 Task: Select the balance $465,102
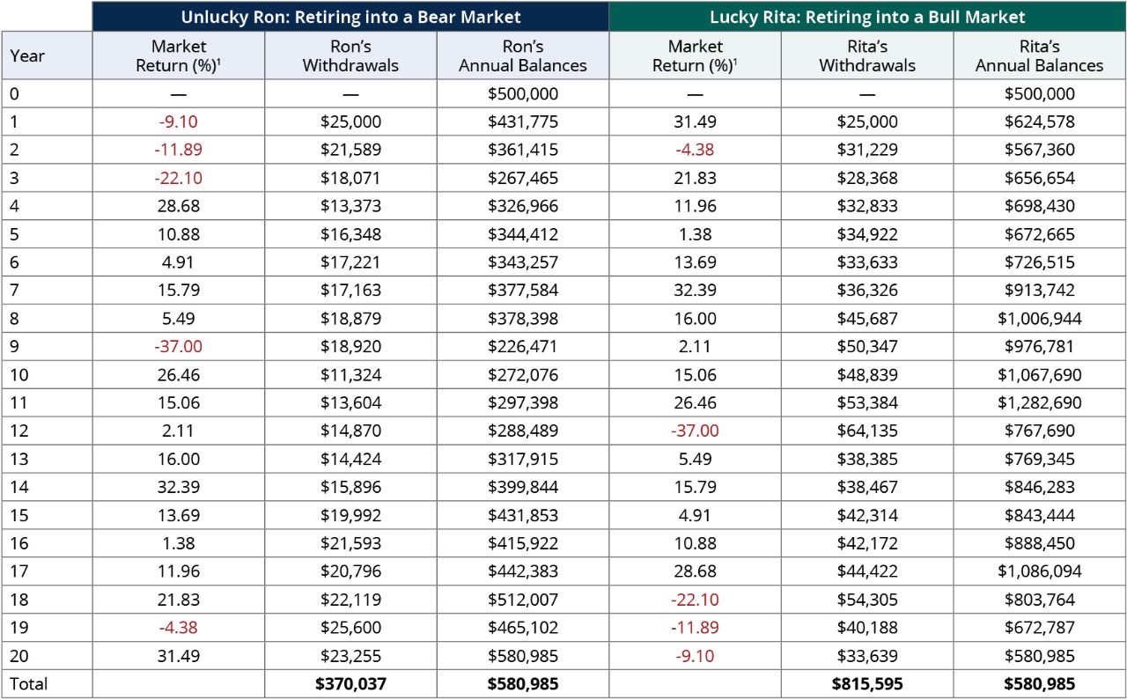[x=523, y=628]
